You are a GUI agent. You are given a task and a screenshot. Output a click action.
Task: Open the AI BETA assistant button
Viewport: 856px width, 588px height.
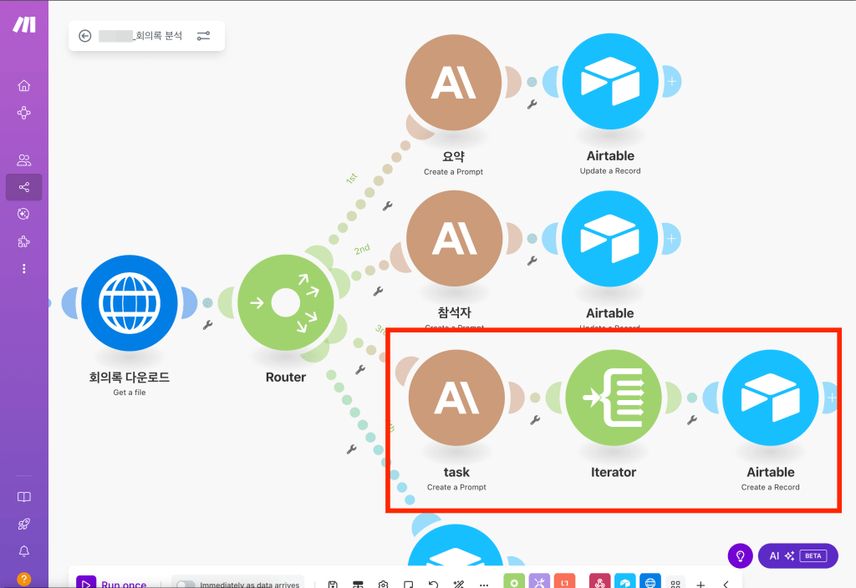tap(797, 555)
